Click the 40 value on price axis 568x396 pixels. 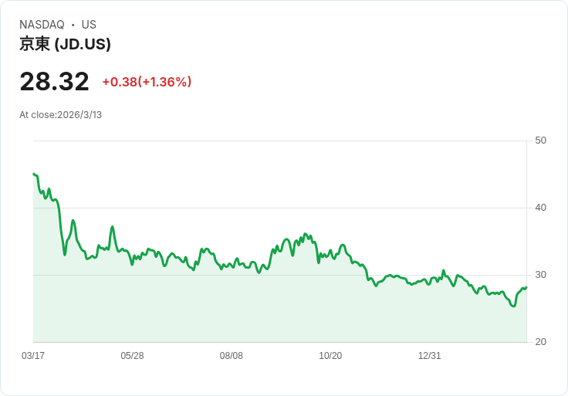click(x=540, y=208)
